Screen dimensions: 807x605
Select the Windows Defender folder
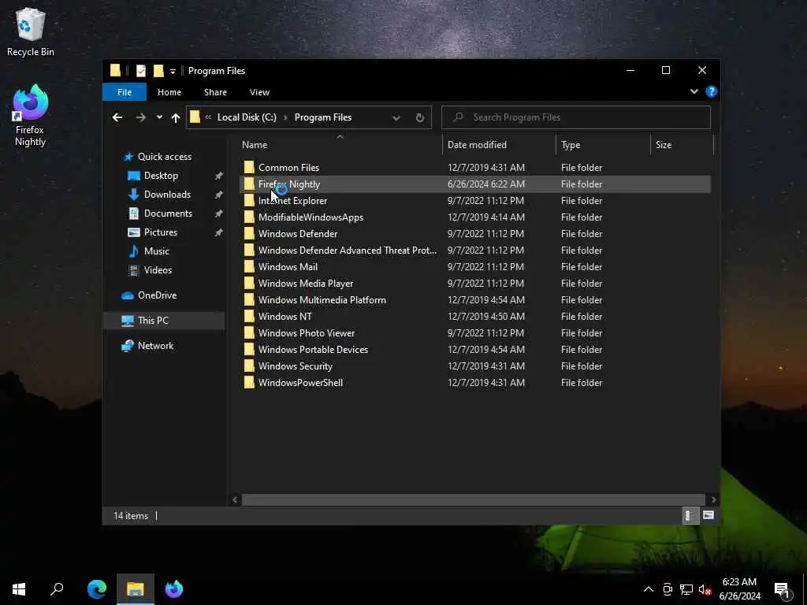tap(298, 233)
